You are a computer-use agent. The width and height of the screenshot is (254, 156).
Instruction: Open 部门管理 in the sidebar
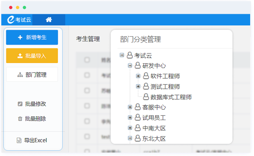(x=32, y=75)
